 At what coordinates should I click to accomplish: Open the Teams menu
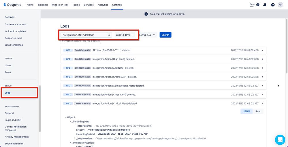(x=76, y=5)
